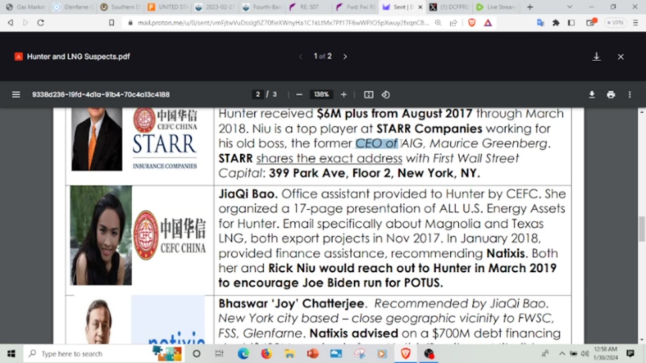This screenshot has width=646, height=363.
Task: Open Windows notification center
Action: [x=631, y=353]
